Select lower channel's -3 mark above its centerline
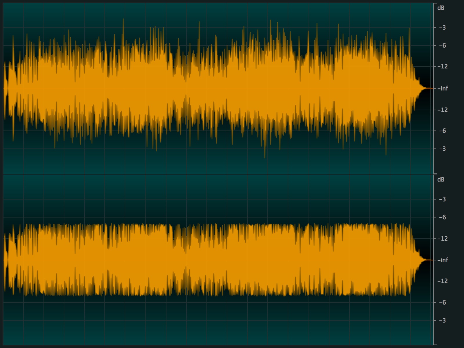Image resolution: width=464 pixels, height=348 pixels. 442,199
